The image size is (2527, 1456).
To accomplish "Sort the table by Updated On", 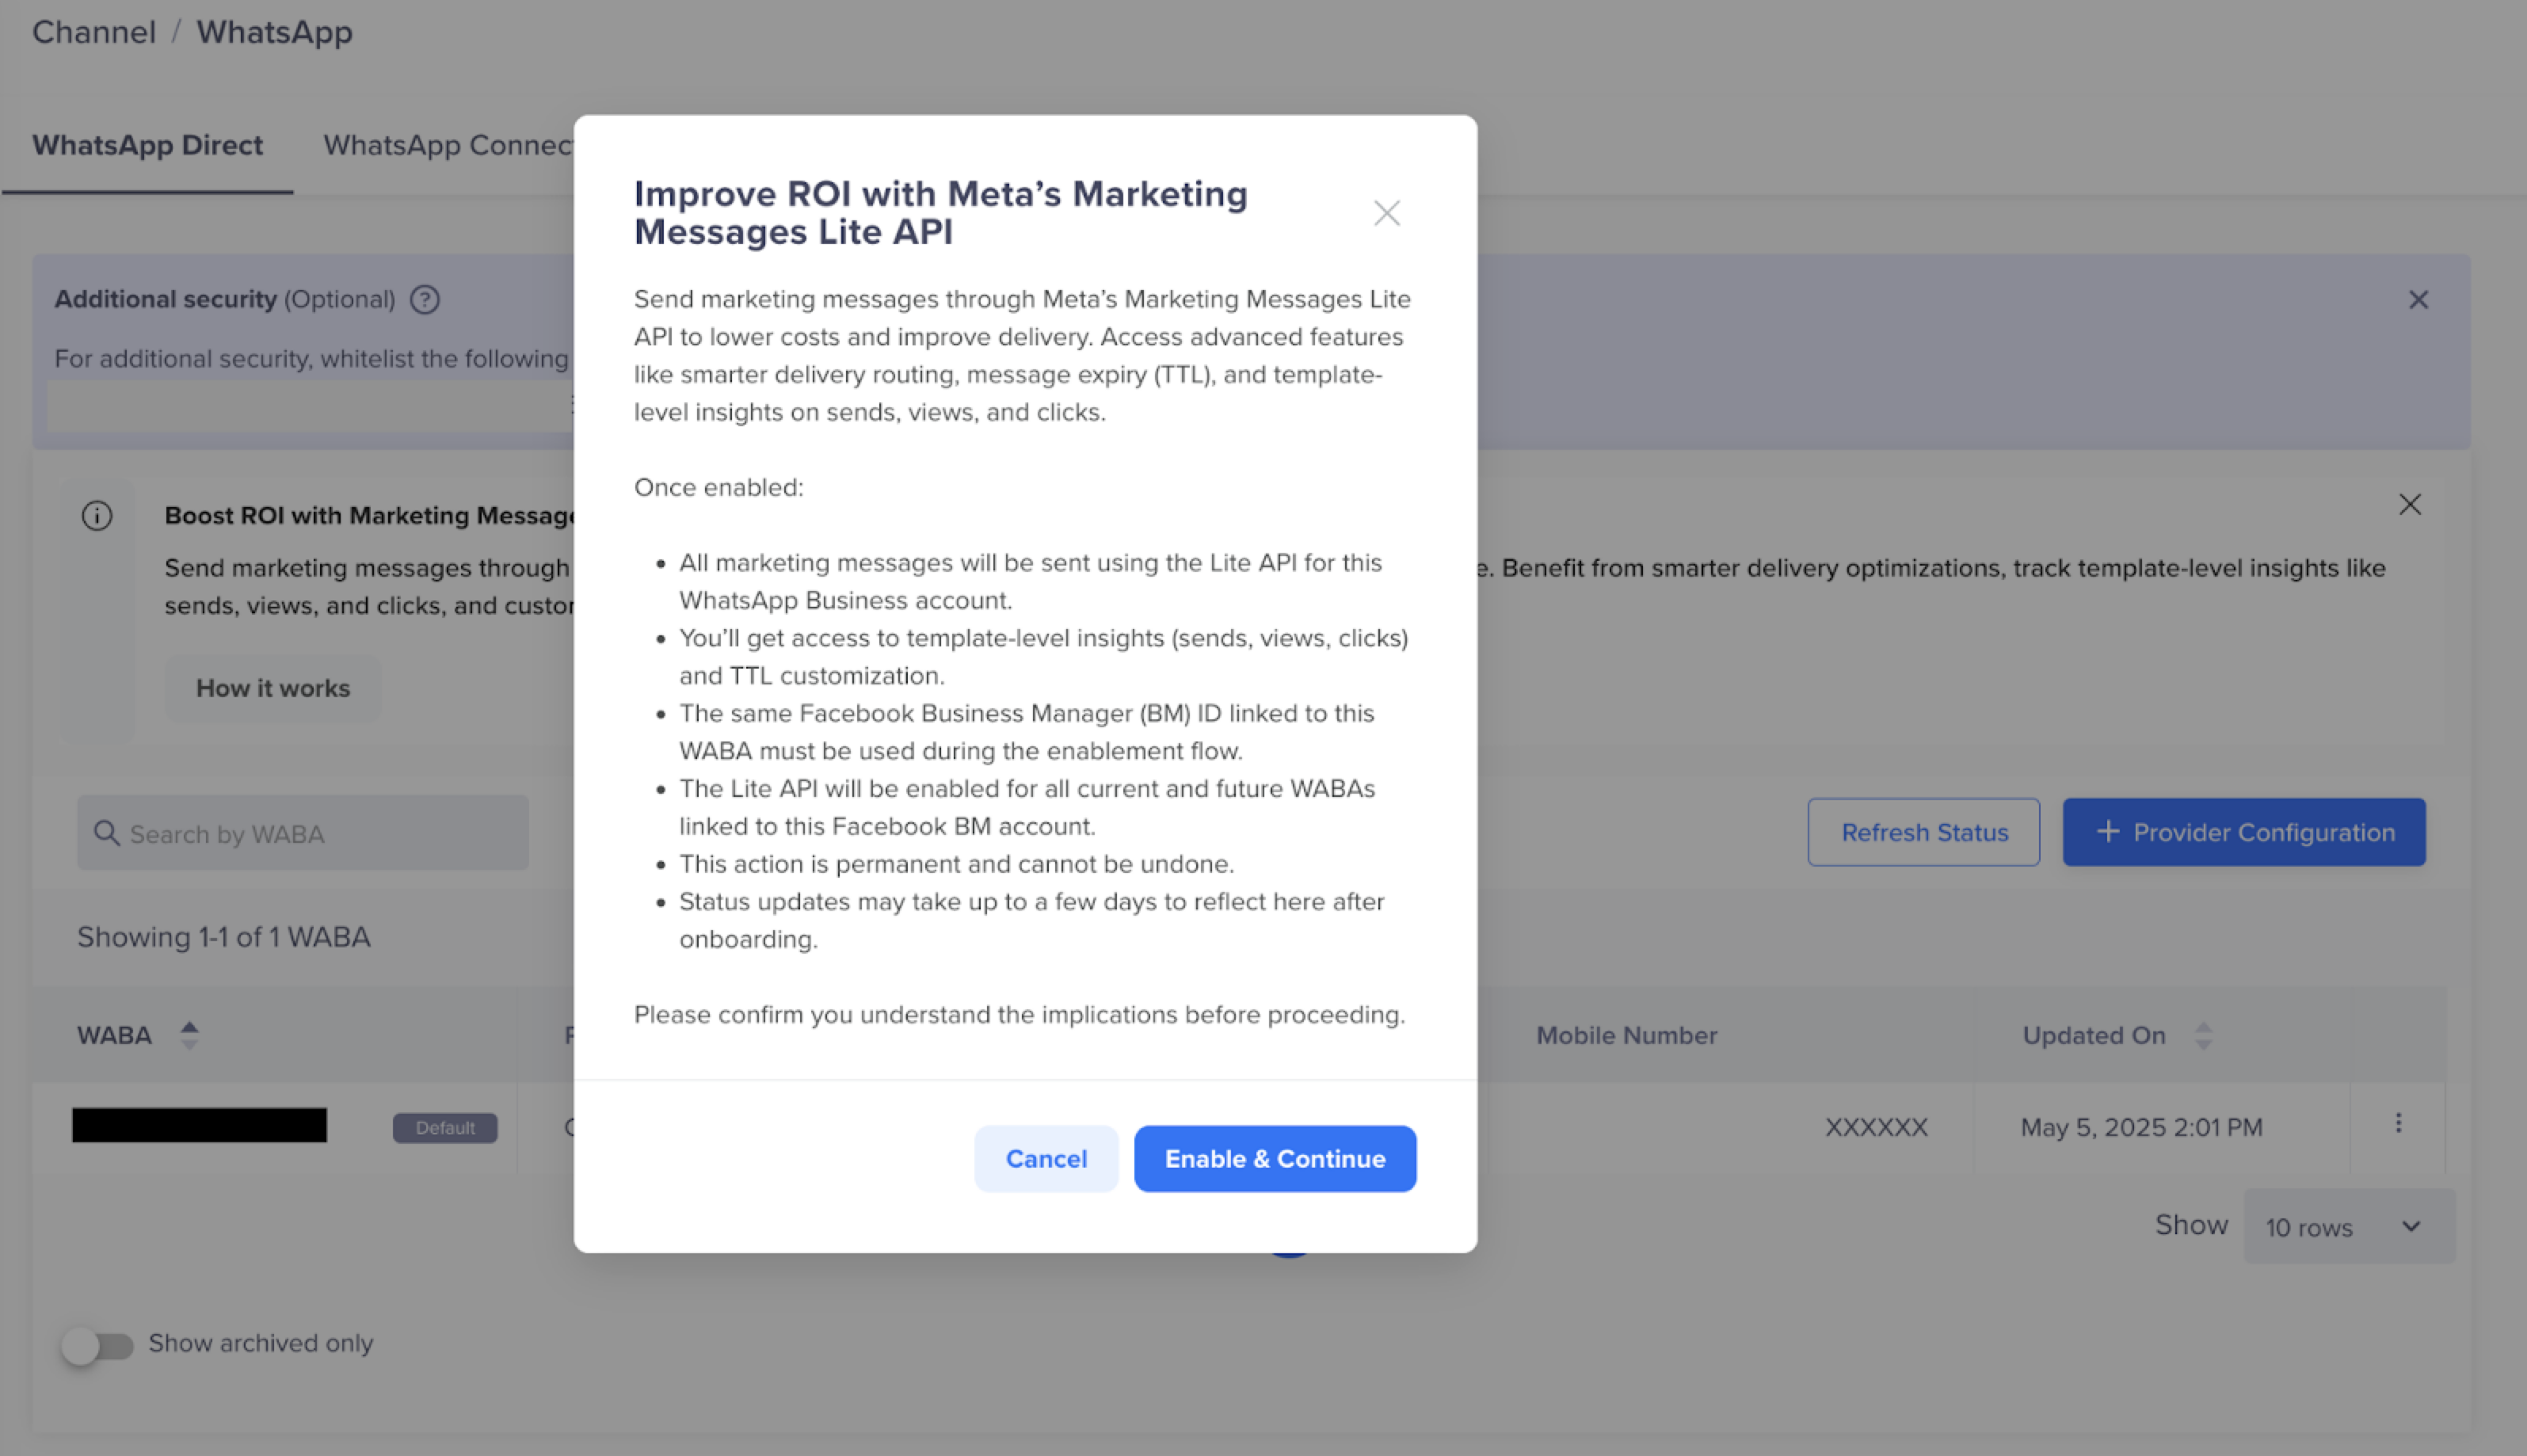I will 2203,1035.
